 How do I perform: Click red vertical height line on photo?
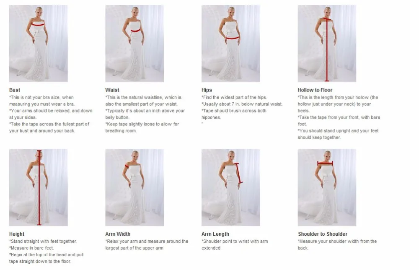pos(39,188)
